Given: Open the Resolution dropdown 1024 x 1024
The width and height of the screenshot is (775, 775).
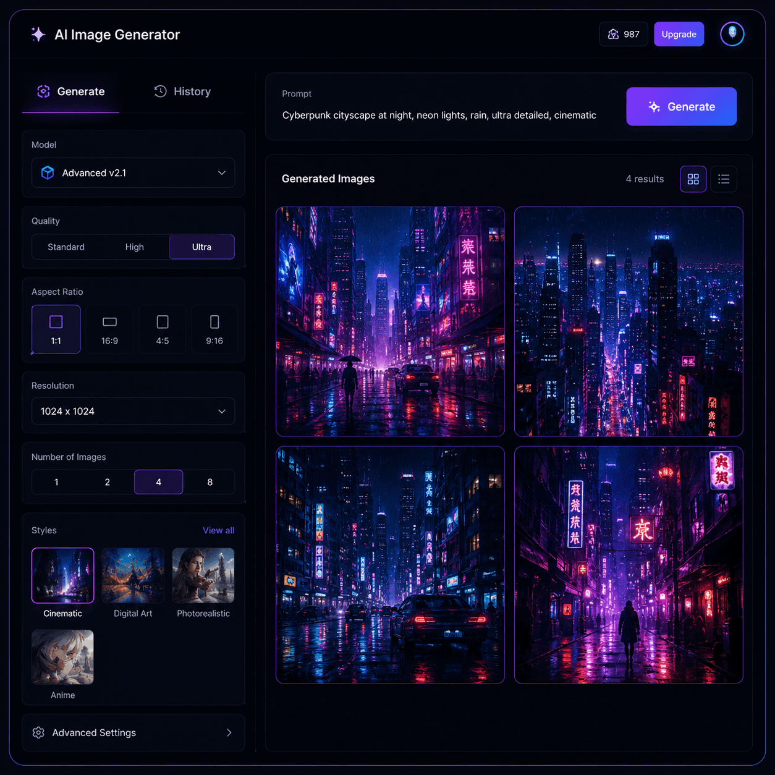Looking at the screenshot, I should (133, 412).
